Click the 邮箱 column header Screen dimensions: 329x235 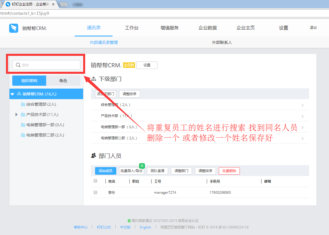tap(267, 181)
